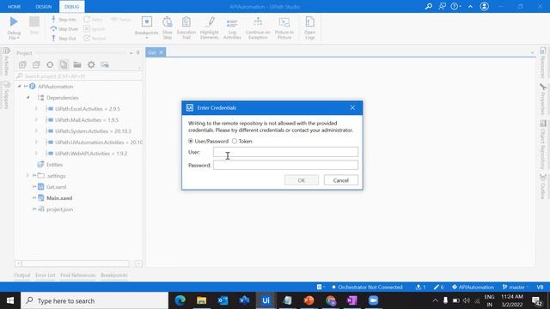This screenshot has width=550, height=309.
Task: Switch to the DEBUG ribbon tab
Action: tap(72, 7)
